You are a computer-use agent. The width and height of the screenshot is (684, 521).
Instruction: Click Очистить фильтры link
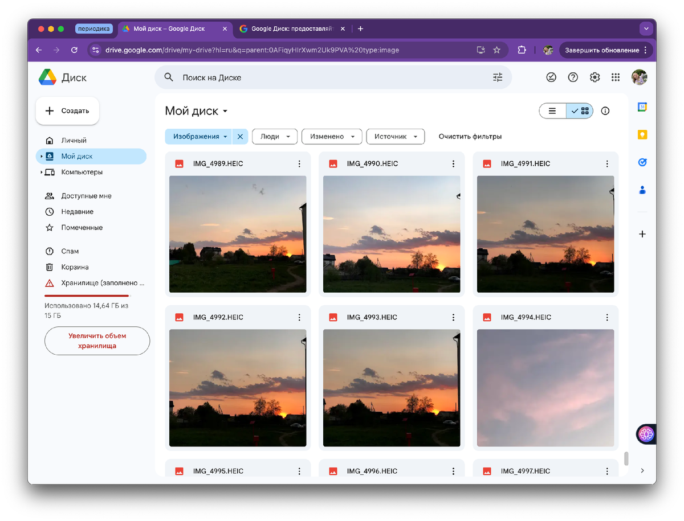click(470, 137)
